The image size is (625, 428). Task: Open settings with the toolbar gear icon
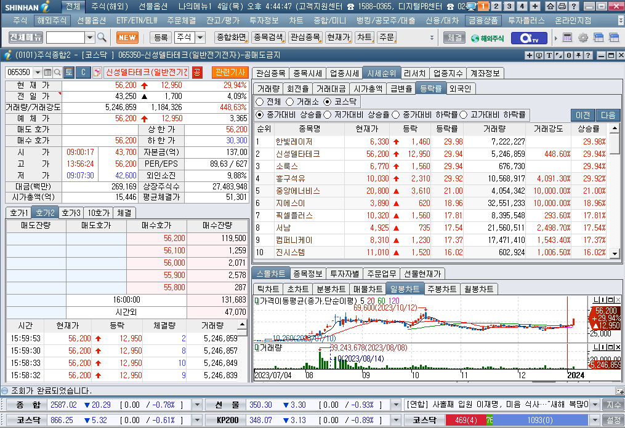point(583,38)
